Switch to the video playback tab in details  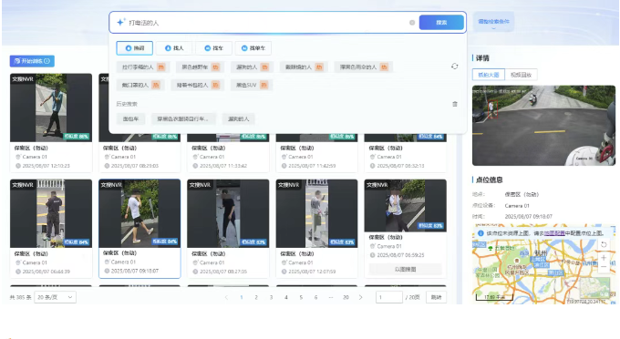(x=522, y=75)
